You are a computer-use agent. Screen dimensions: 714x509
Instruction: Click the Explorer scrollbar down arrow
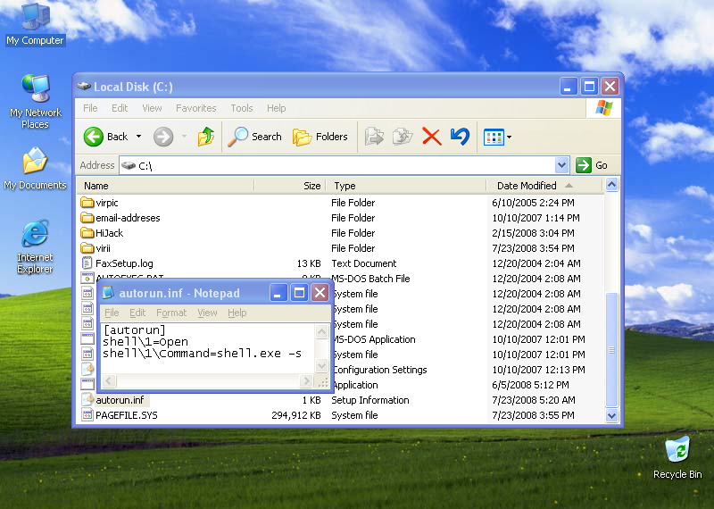click(611, 415)
